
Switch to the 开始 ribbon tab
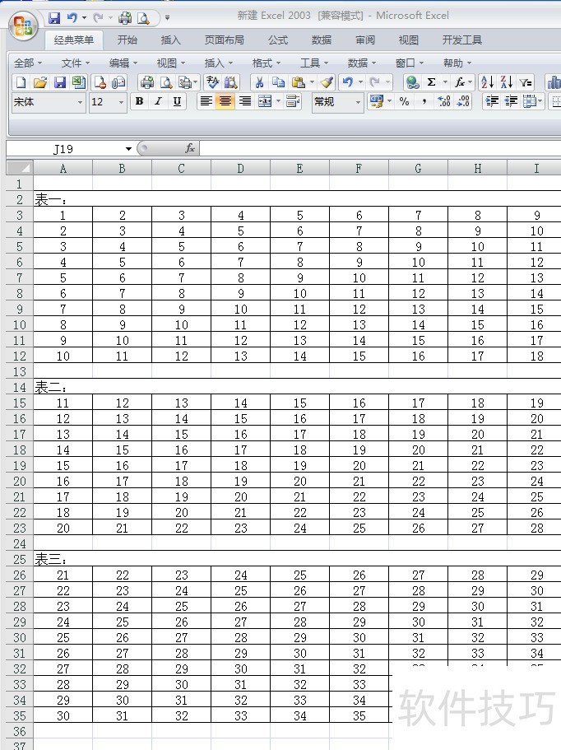tap(128, 40)
